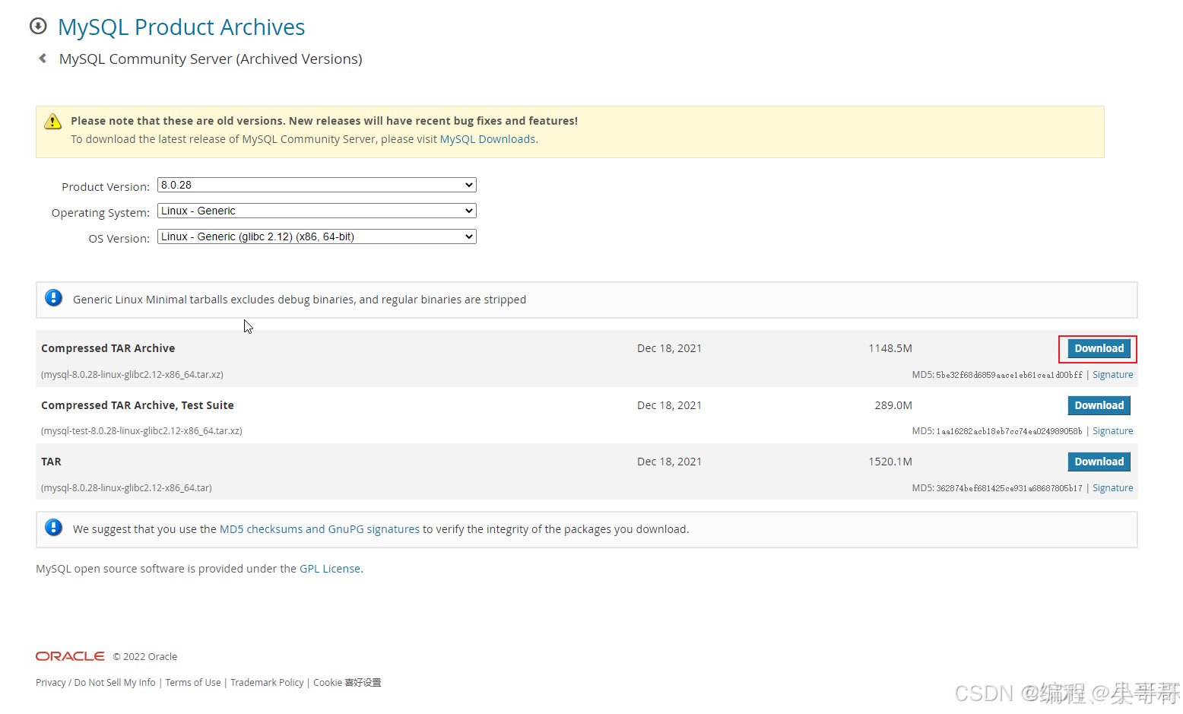Image resolution: width=1183 pixels, height=714 pixels.
Task: Open MD5 checksums and GnuPG signatures link
Action: click(319, 529)
